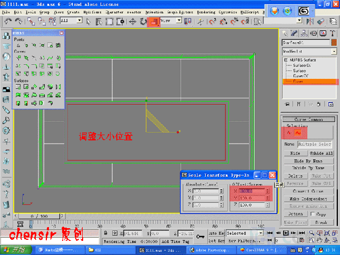Click the Undo arrow in main toolbar
The height and width of the screenshot is (255, 340).
tap(8, 21)
